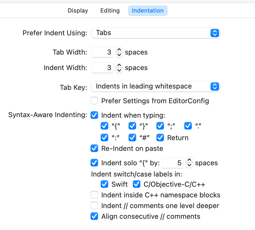Click Tab Width stepper arrows
The image size is (255, 230).
[x=119, y=52]
